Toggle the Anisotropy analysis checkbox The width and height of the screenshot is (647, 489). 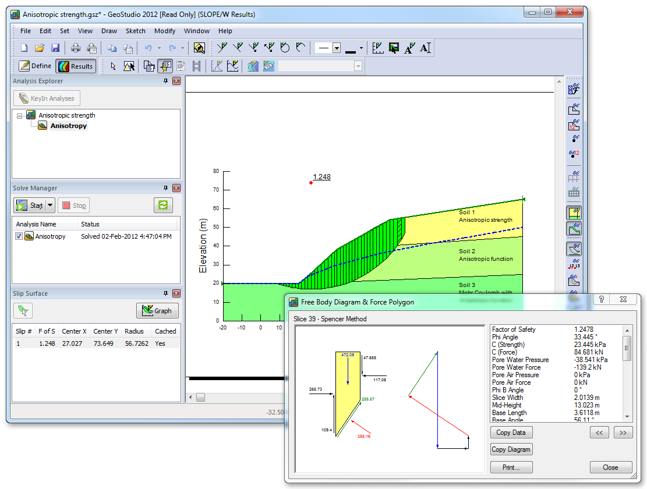(19, 236)
